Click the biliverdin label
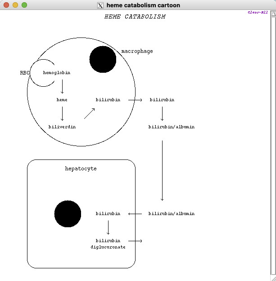276x281 pixels. [62, 127]
